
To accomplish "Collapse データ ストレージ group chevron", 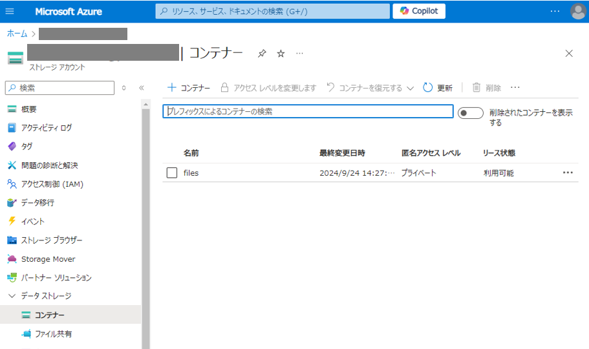I will (12, 296).
